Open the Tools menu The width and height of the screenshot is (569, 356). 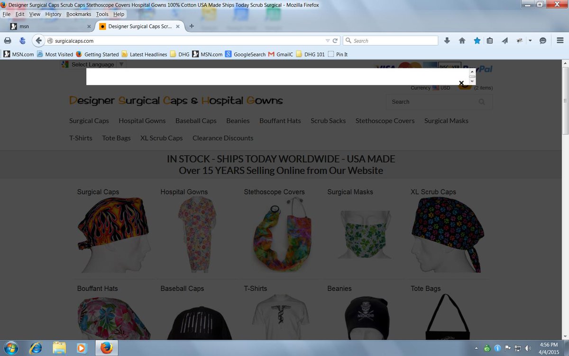[102, 14]
